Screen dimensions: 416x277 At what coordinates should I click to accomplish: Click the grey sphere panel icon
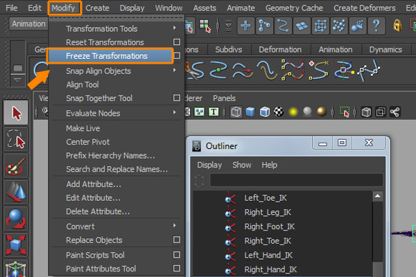click(x=307, y=111)
